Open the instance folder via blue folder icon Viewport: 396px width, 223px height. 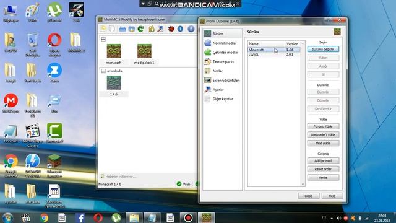(123, 29)
